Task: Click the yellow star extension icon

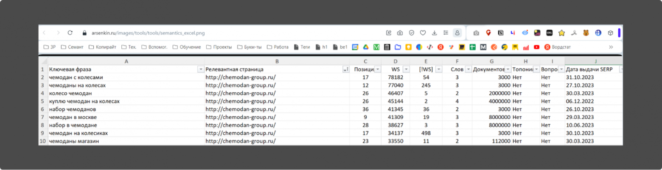Action: coord(562,33)
